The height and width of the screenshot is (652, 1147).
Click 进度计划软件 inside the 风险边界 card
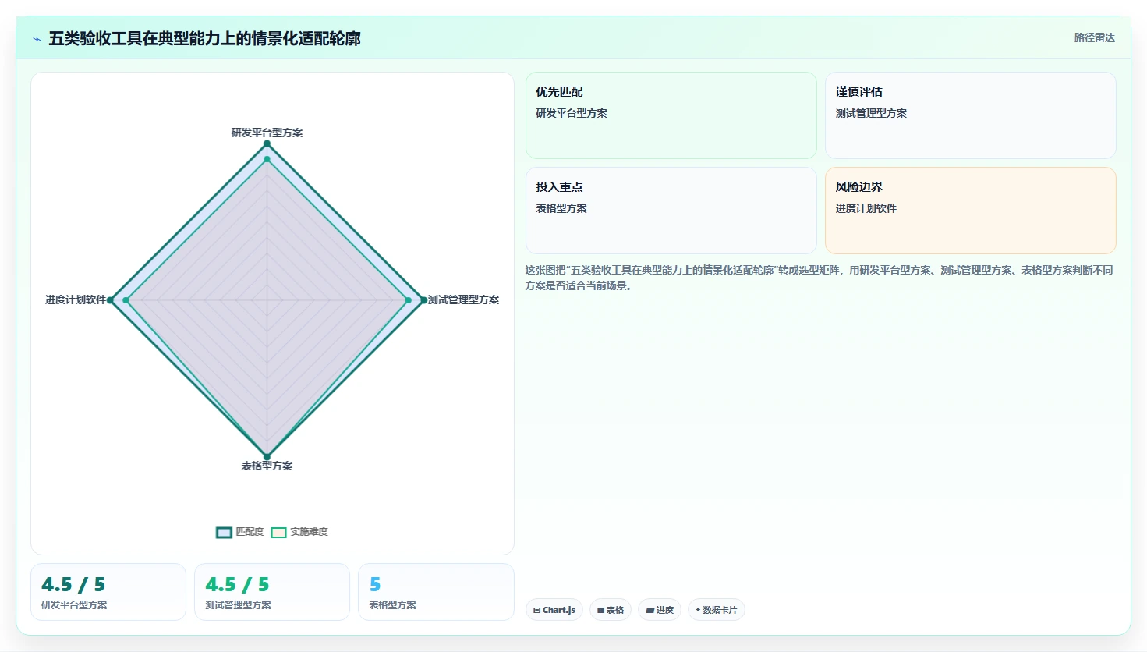(x=866, y=208)
